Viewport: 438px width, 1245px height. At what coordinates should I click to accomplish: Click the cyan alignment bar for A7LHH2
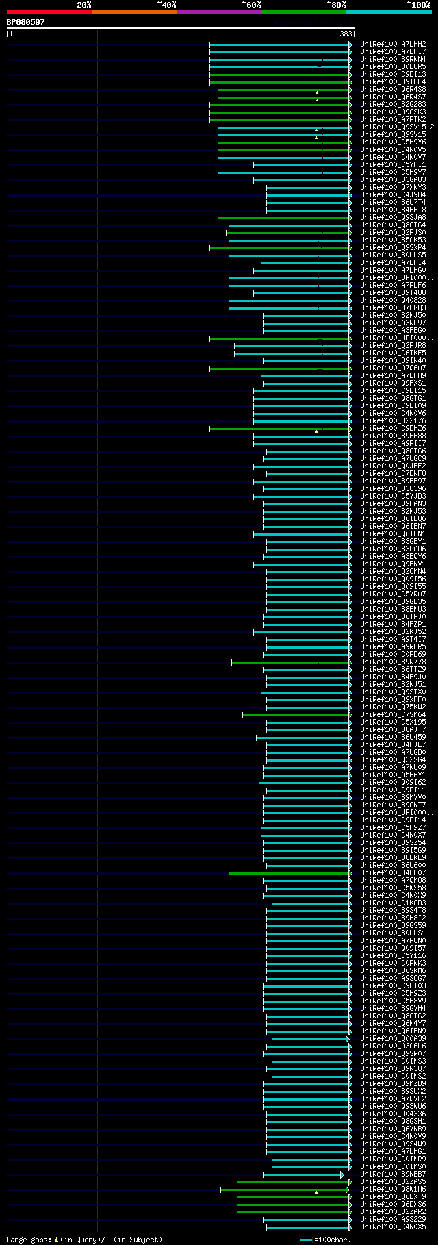[x=281, y=45]
